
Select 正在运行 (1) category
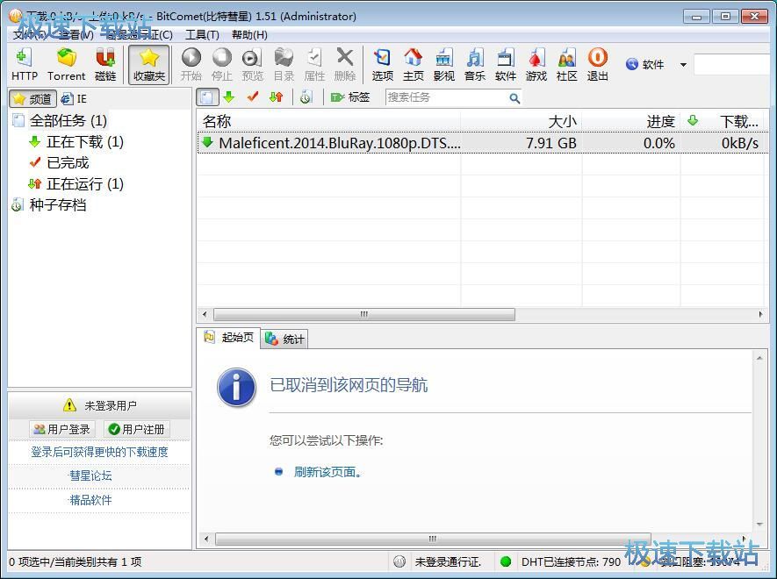point(76,183)
